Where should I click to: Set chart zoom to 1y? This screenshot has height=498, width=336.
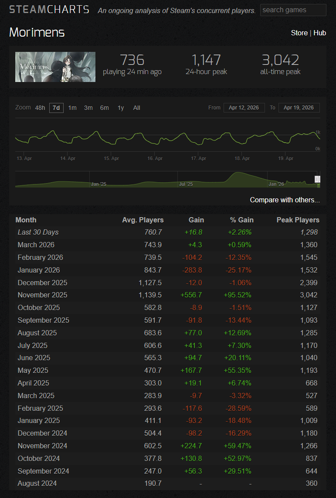[x=121, y=108]
